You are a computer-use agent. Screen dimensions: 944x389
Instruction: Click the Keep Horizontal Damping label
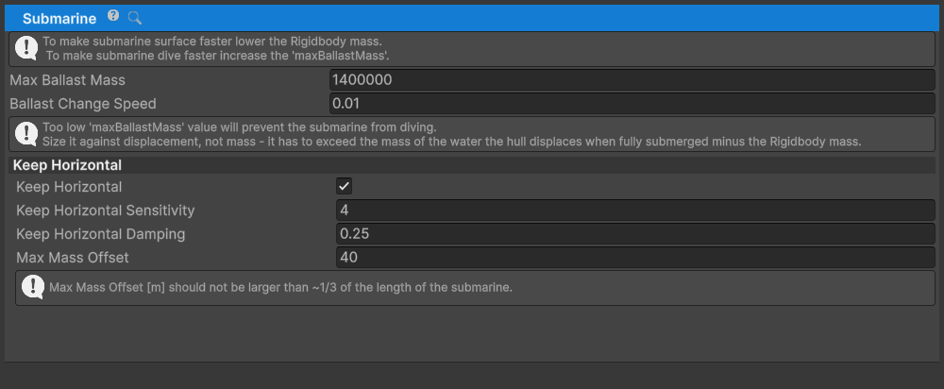point(101,233)
